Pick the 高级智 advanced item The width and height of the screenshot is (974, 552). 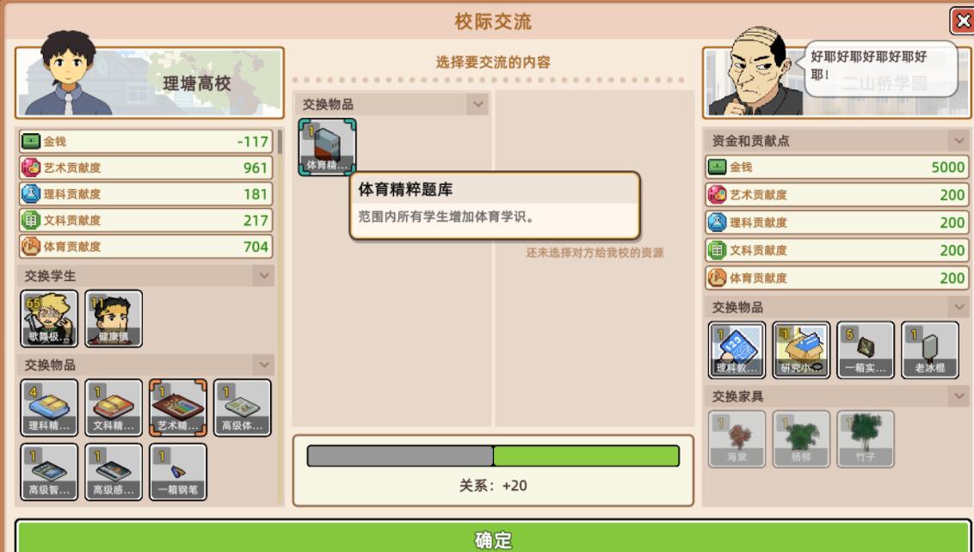tap(50, 472)
